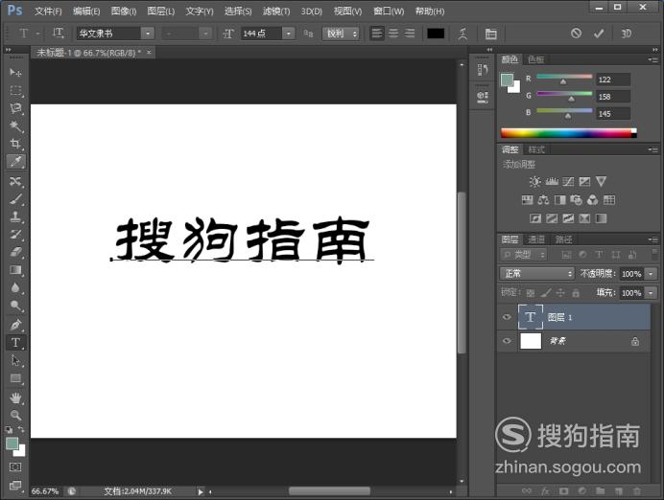Toggle lock position
The image size is (664, 500).
(x=560, y=293)
